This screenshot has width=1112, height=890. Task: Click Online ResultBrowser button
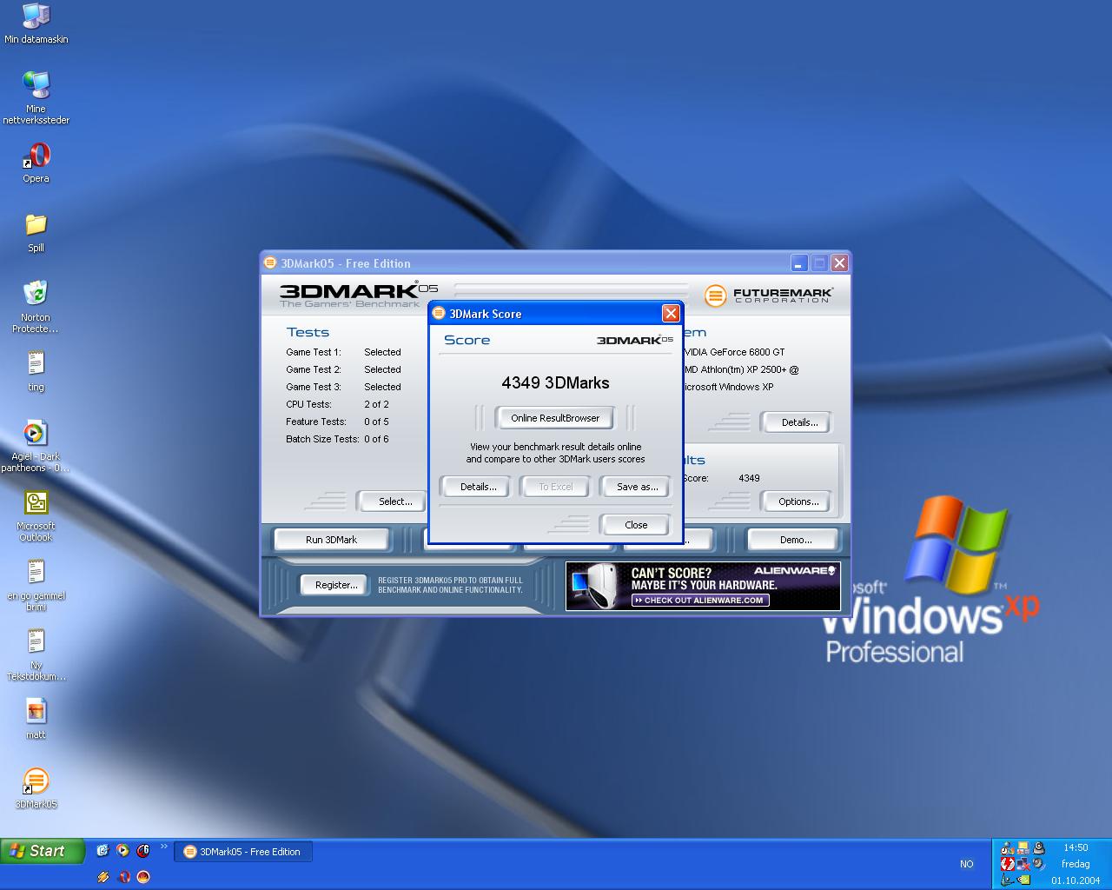click(555, 418)
